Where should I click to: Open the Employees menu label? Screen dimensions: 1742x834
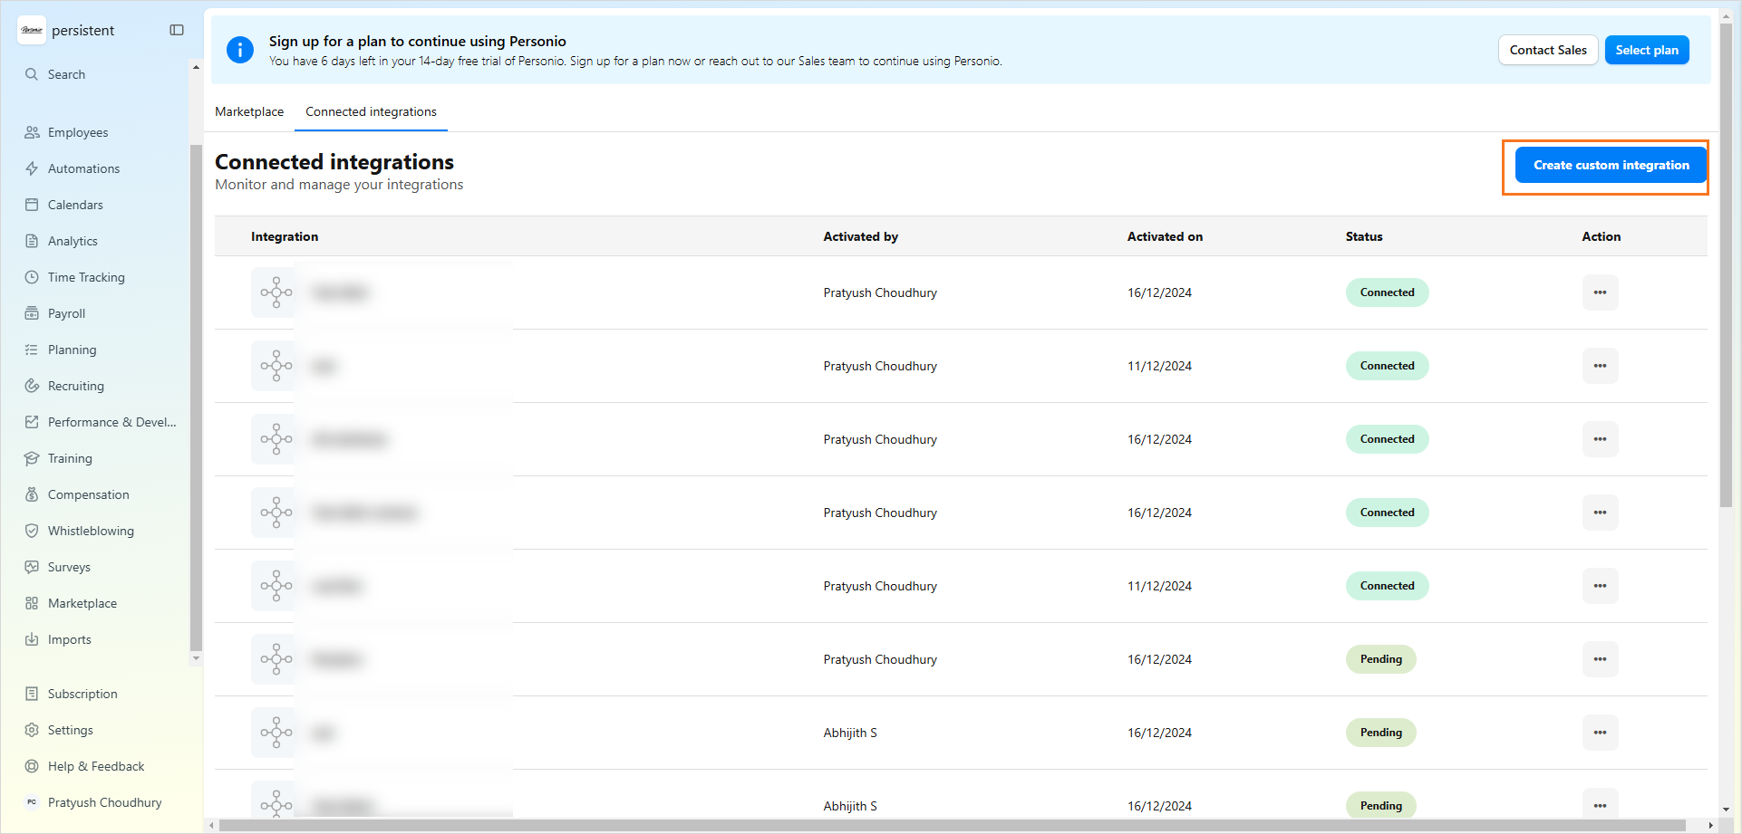click(x=78, y=132)
